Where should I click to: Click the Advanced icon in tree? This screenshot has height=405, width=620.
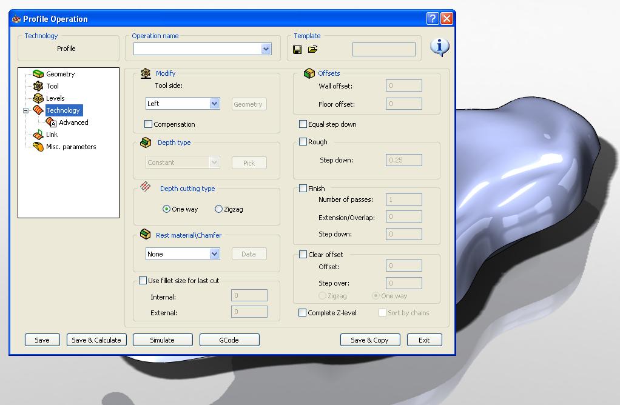[x=51, y=122]
